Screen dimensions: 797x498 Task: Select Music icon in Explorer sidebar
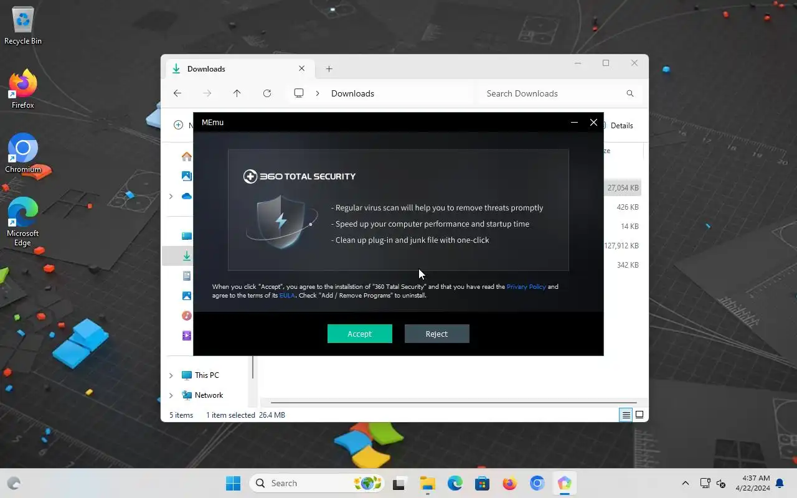click(187, 316)
